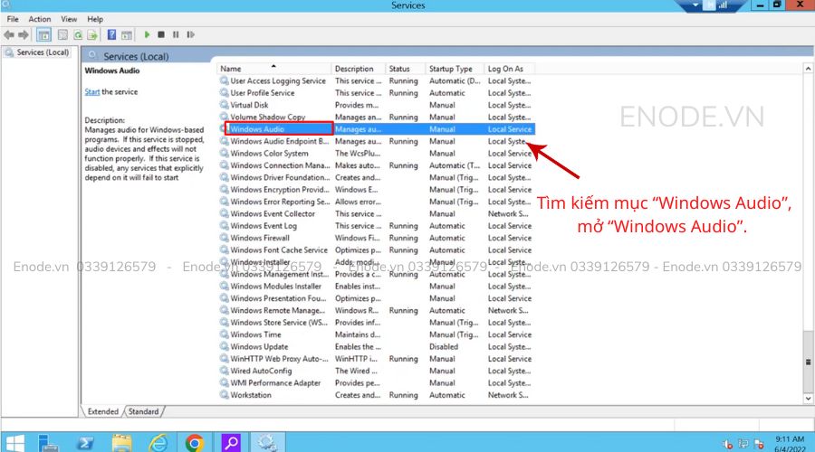Click the Stop Service toolbar icon
Screen dimensions: 815x452
160,34
